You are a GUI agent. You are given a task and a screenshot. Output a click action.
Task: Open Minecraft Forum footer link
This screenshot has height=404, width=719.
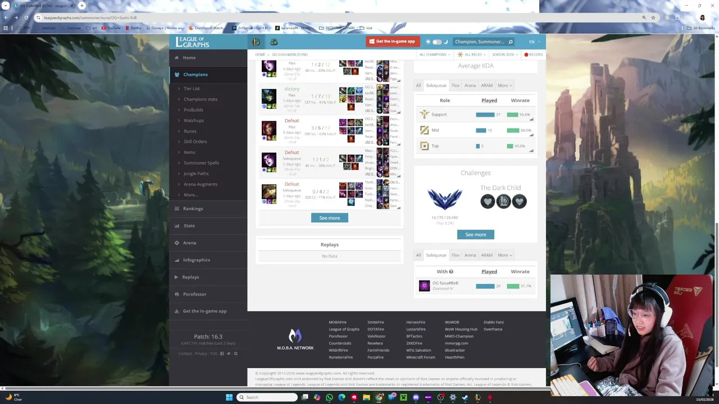coord(421,357)
